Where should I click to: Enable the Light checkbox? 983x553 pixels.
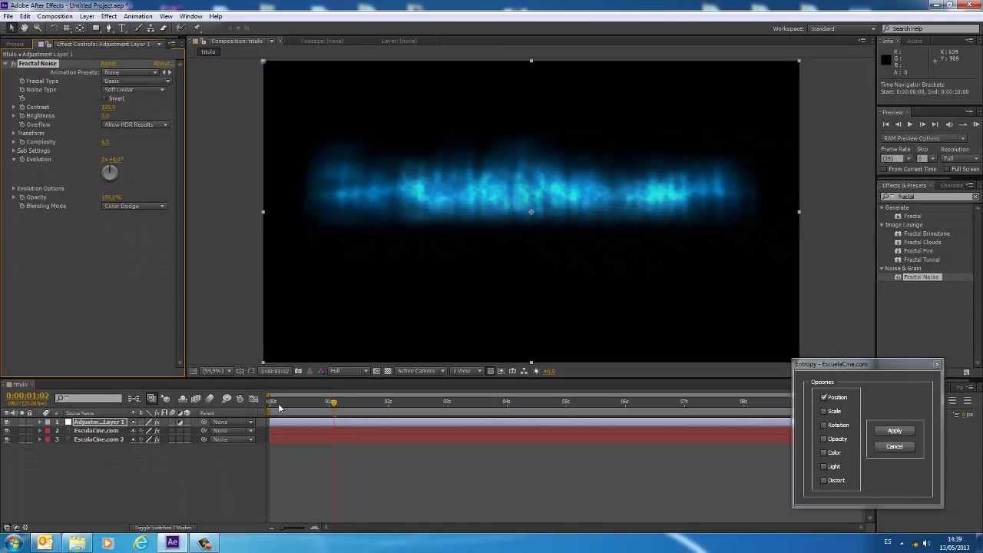tap(824, 466)
